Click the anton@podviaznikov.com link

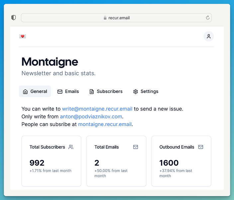pos(91,117)
